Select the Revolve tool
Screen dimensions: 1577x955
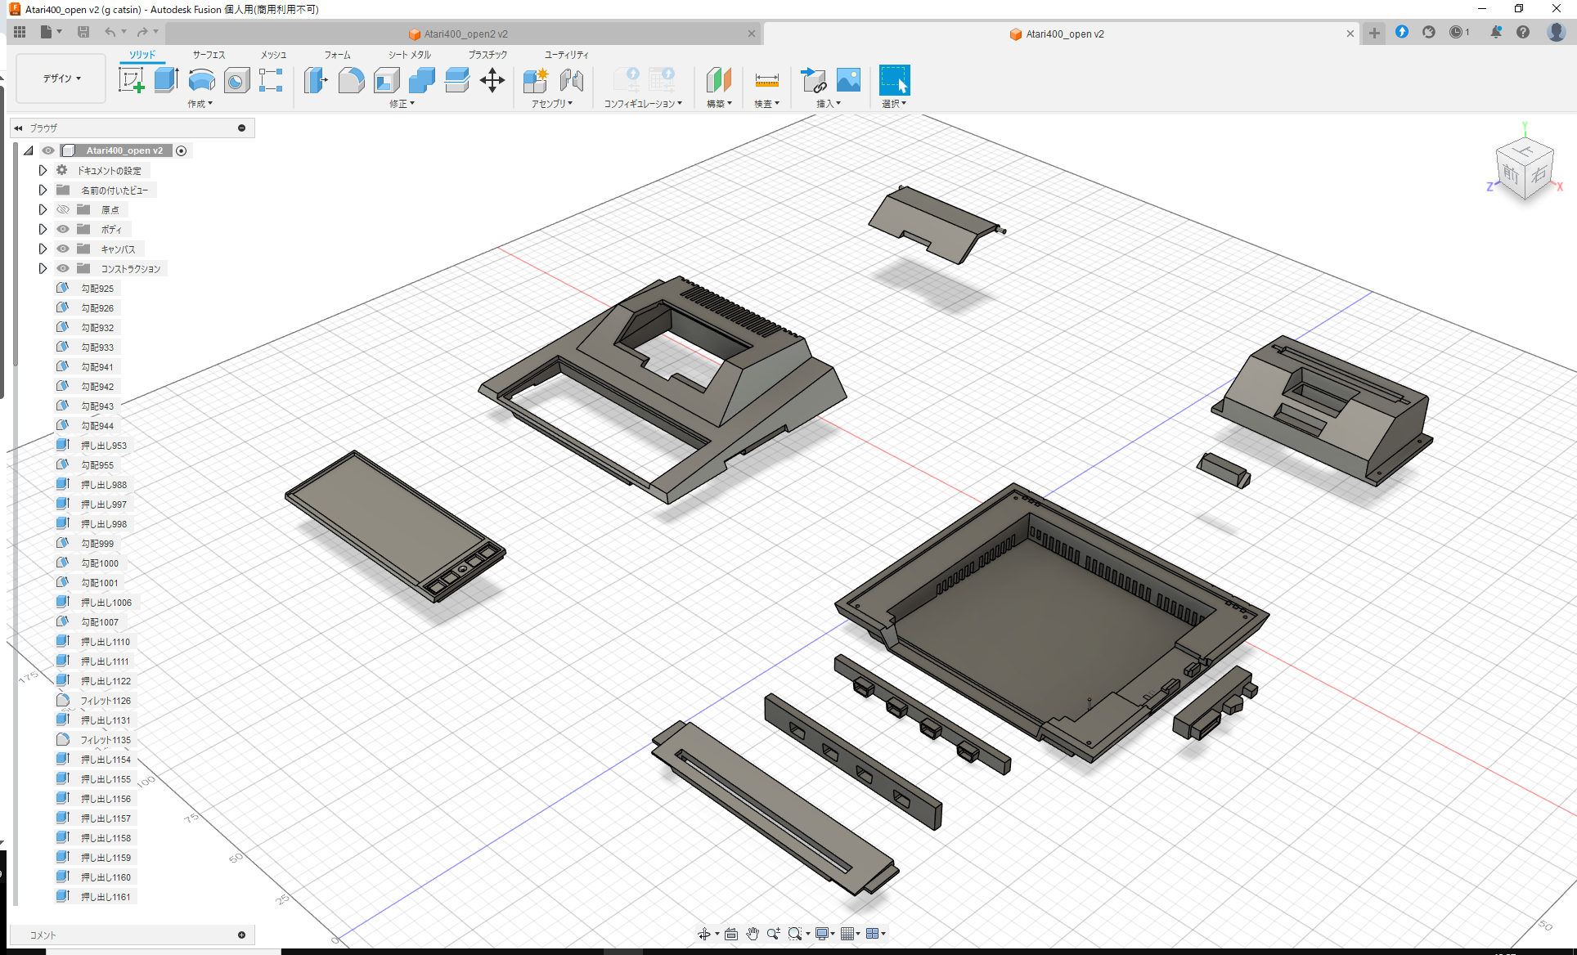(201, 80)
